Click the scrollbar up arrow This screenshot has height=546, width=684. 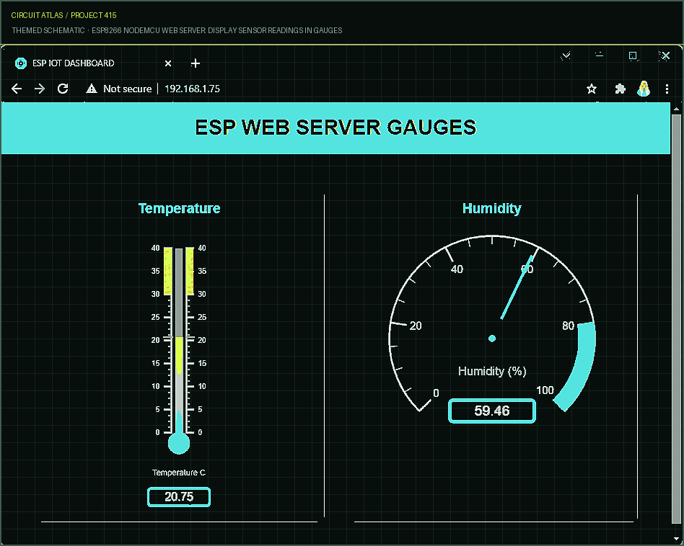click(676, 109)
